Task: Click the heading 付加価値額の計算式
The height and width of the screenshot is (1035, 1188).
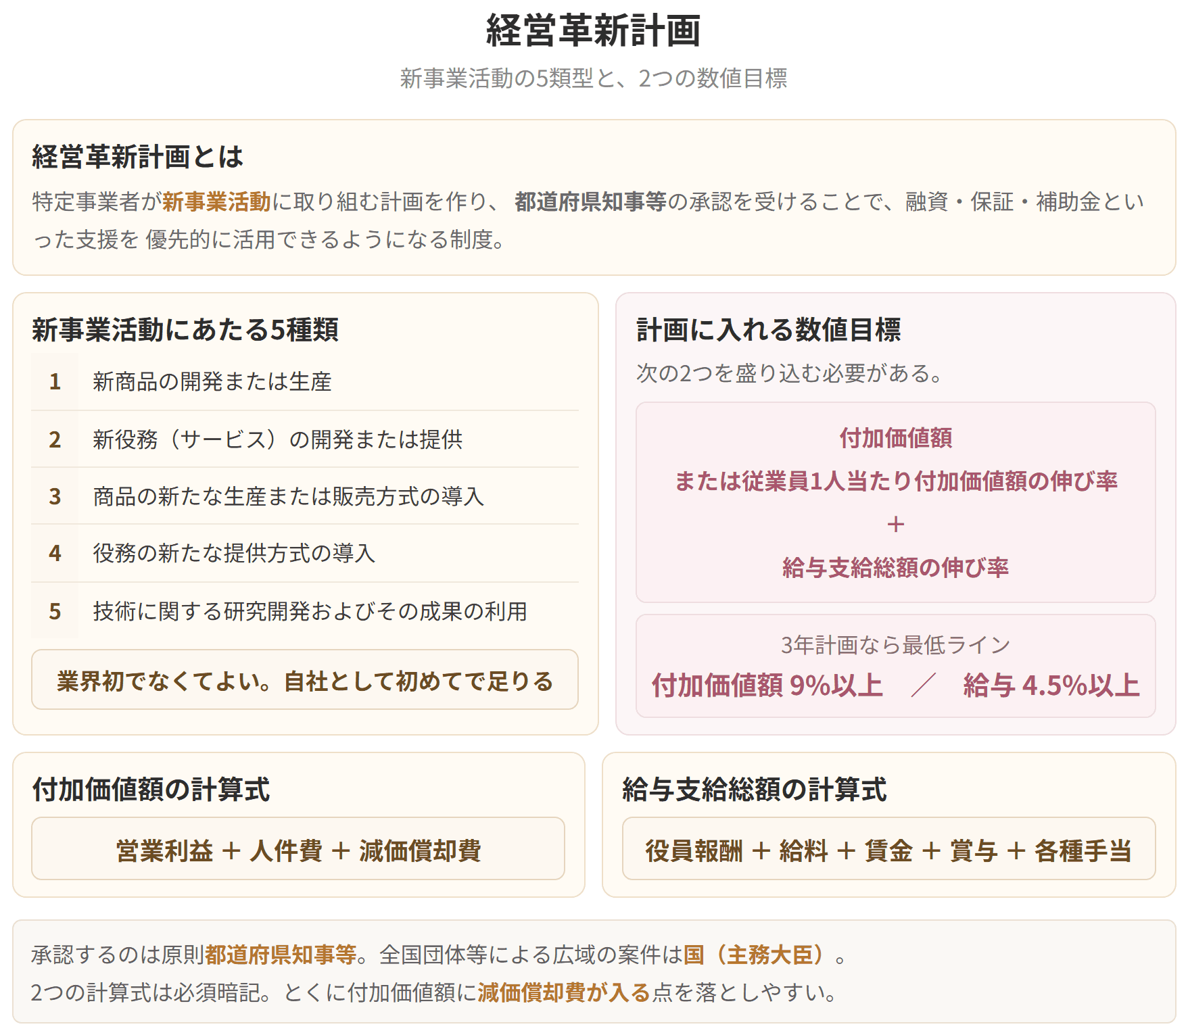Action: [151, 790]
